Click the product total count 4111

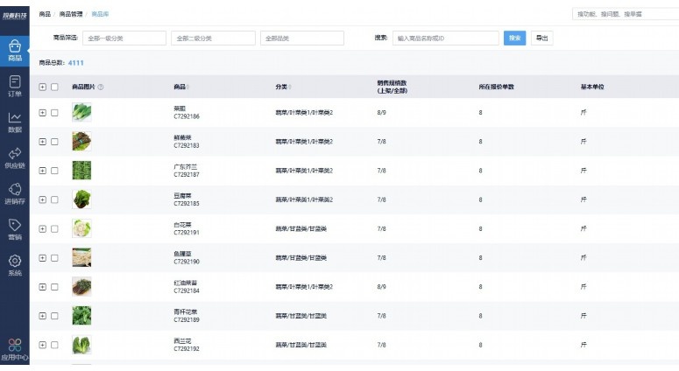point(75,63)
